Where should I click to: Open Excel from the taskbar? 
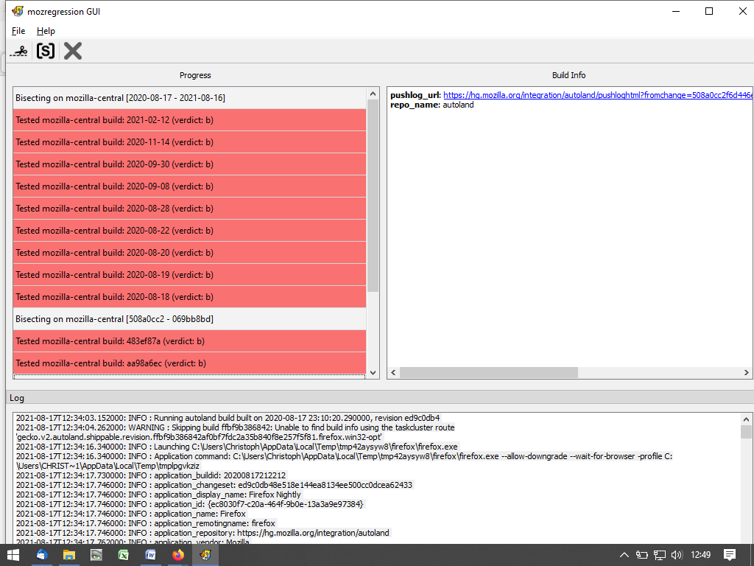coord(124,555)
